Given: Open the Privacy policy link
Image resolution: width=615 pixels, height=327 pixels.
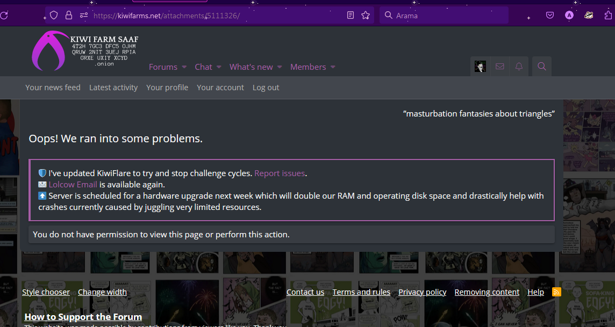Looking at the screenshot, I should (423, 292).
